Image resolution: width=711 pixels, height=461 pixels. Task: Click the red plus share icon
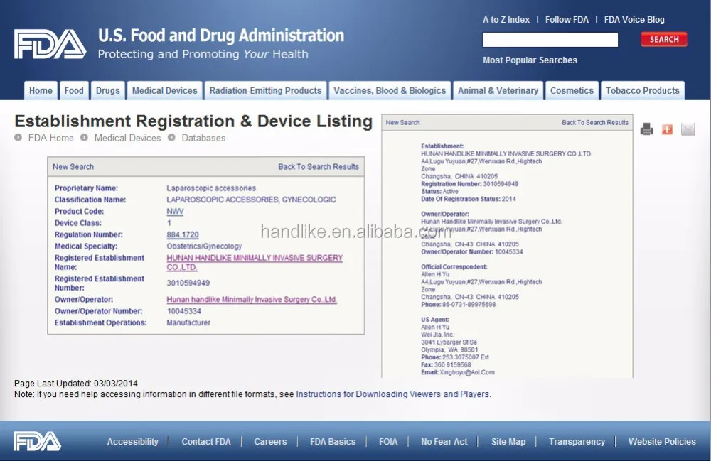click(667, 129)
